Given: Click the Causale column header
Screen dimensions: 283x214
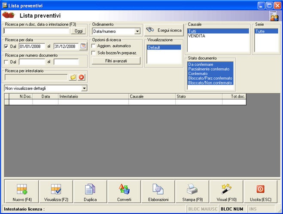Looking at the screenshot, I should (152, 96).
